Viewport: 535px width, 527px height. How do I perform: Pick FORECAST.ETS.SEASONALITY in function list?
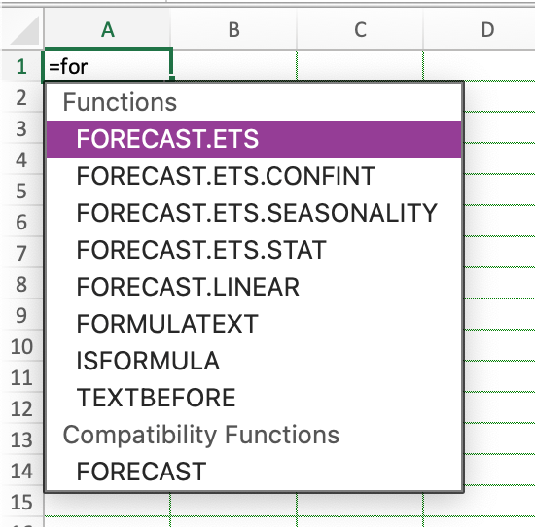pos(254,213)
